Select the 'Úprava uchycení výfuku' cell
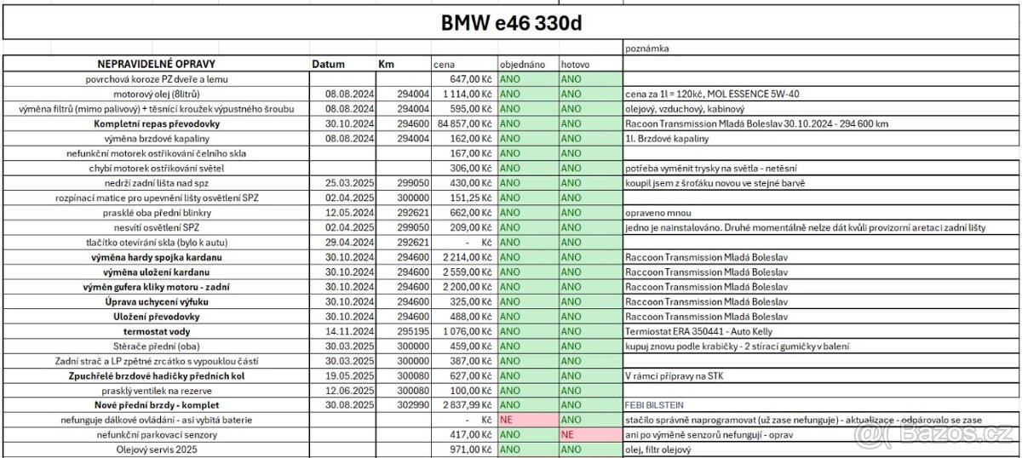Viewport: 1022px width, 458px height. pos(156,301)
